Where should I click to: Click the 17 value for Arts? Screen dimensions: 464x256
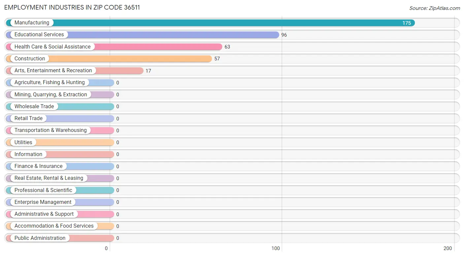tap(149, 71)
